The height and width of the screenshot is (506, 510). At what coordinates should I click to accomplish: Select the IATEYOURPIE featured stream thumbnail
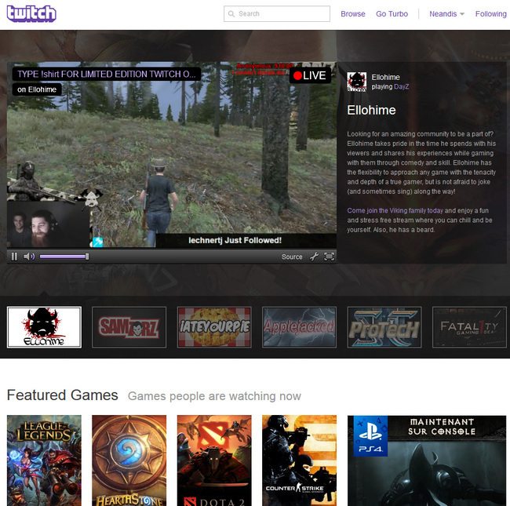coord(214,327)
